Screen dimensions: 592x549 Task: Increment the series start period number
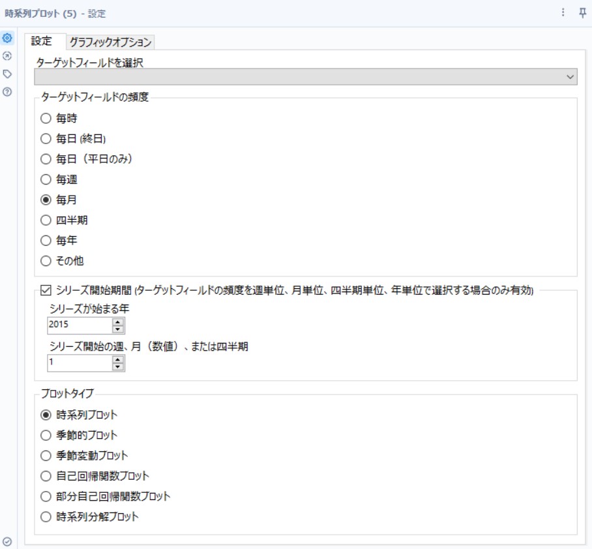click(118, 360)
